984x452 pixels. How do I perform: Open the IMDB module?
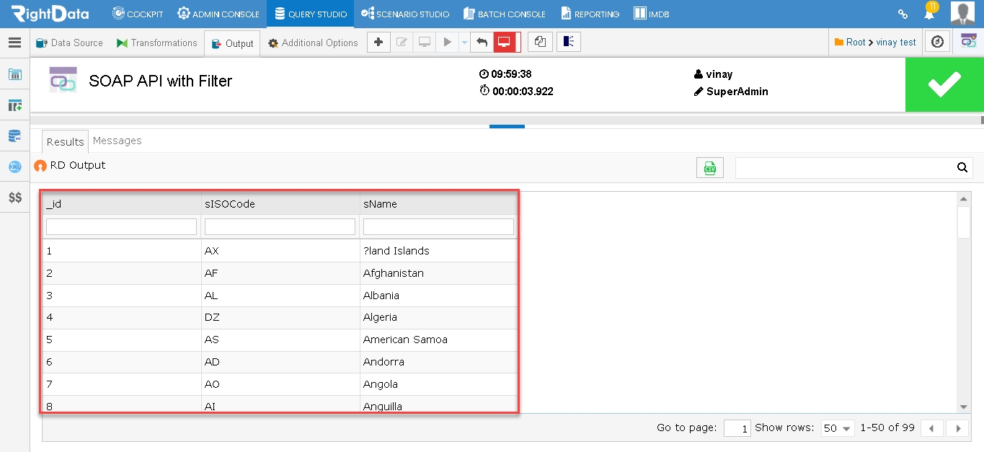coord(651,14)
